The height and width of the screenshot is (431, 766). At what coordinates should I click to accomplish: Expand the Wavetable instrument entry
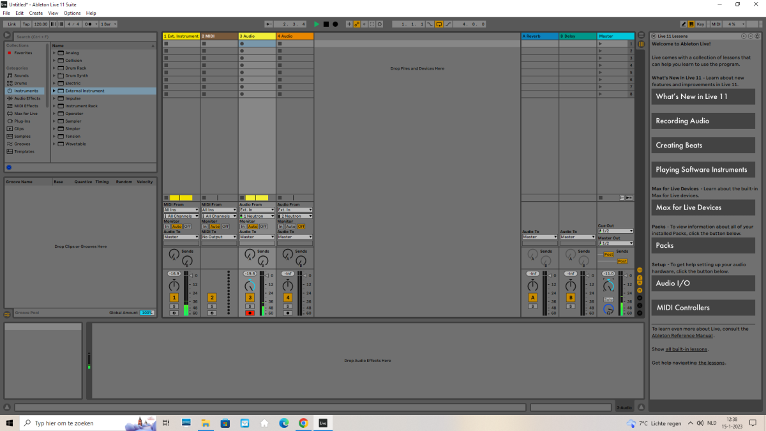coord(54,144)
